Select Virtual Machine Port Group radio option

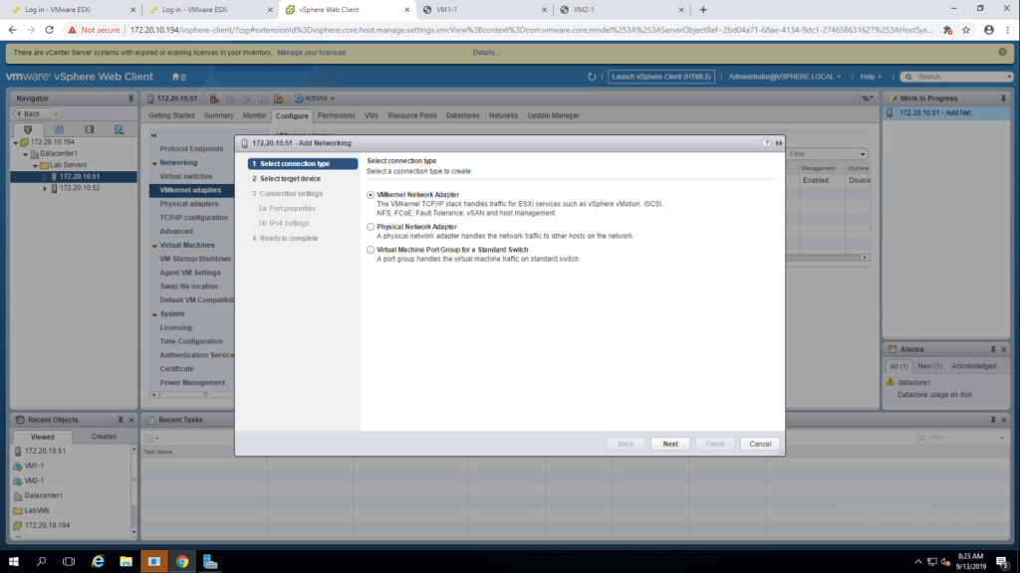point(372,250)
